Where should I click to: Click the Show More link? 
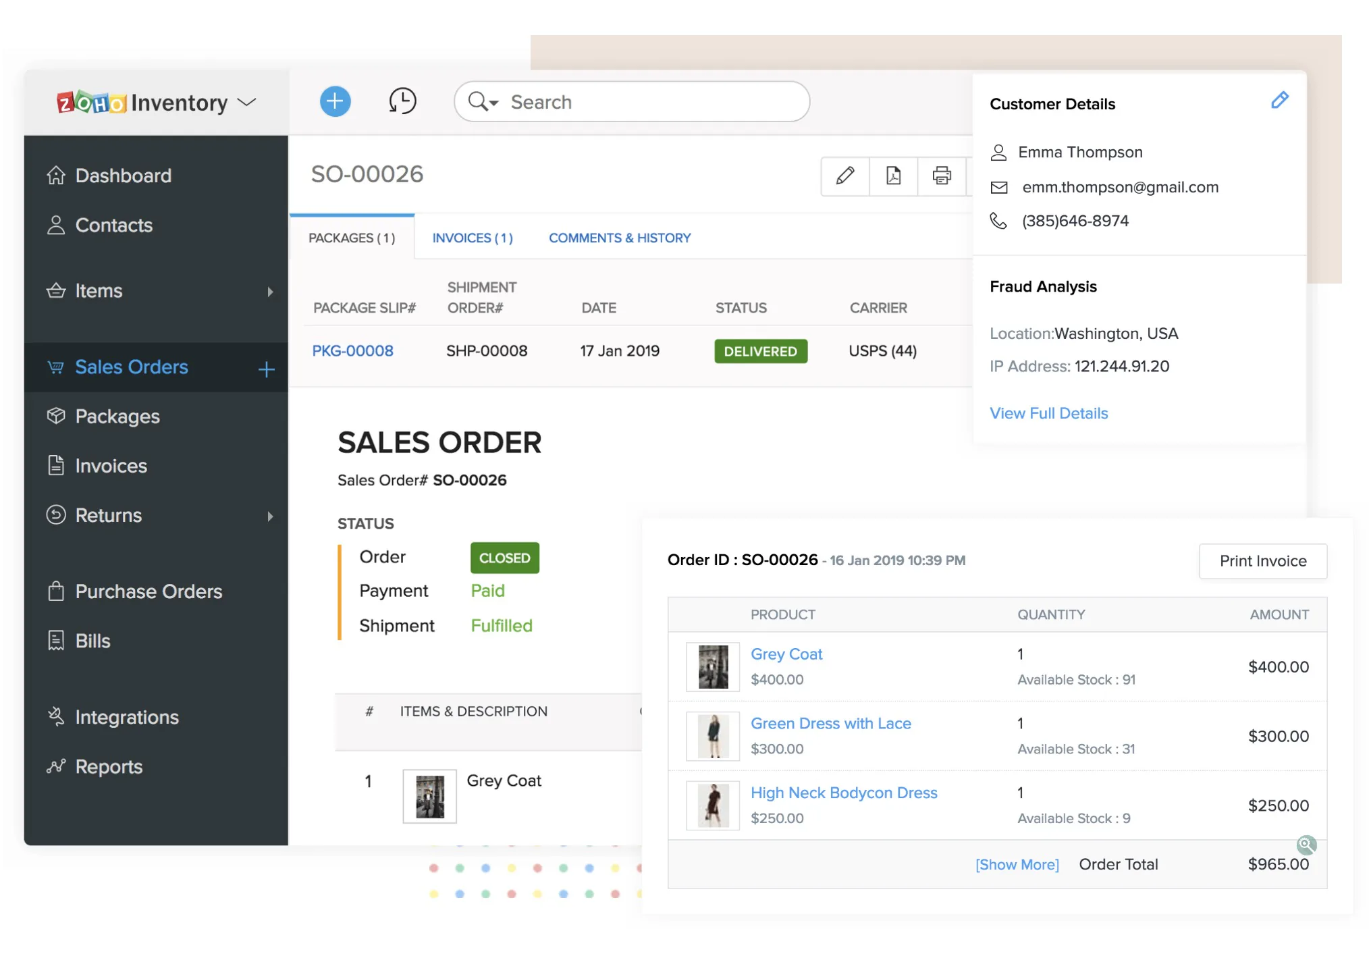[1017, 865]
